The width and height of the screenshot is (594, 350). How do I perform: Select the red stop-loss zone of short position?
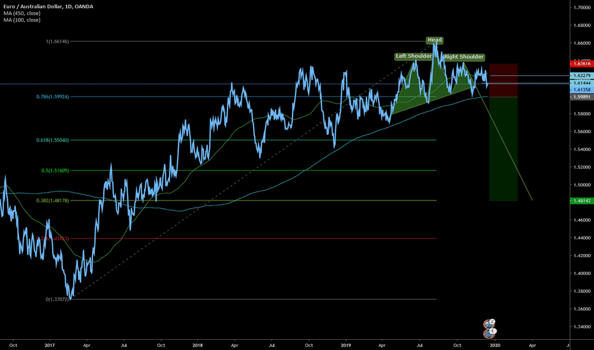coord(503,80)
